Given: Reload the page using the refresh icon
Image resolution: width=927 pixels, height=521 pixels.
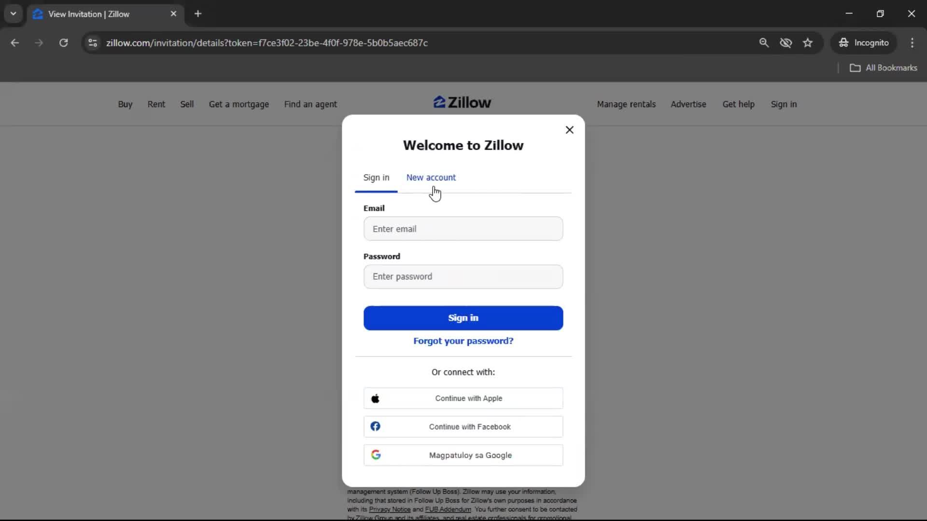Looking at the screenshot, I should coord(63,42).
